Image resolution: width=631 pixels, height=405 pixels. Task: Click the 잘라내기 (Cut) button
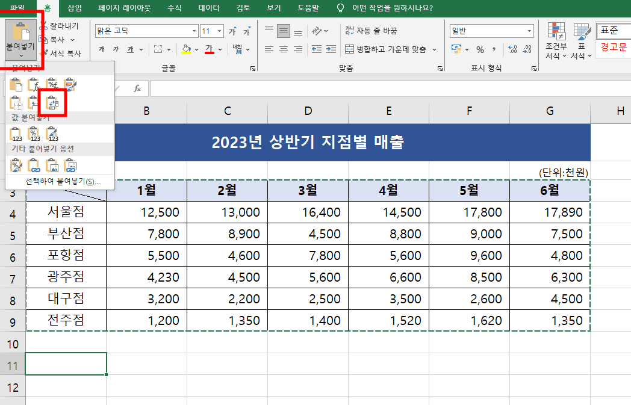pyautogui.click(x=59, y=26)
